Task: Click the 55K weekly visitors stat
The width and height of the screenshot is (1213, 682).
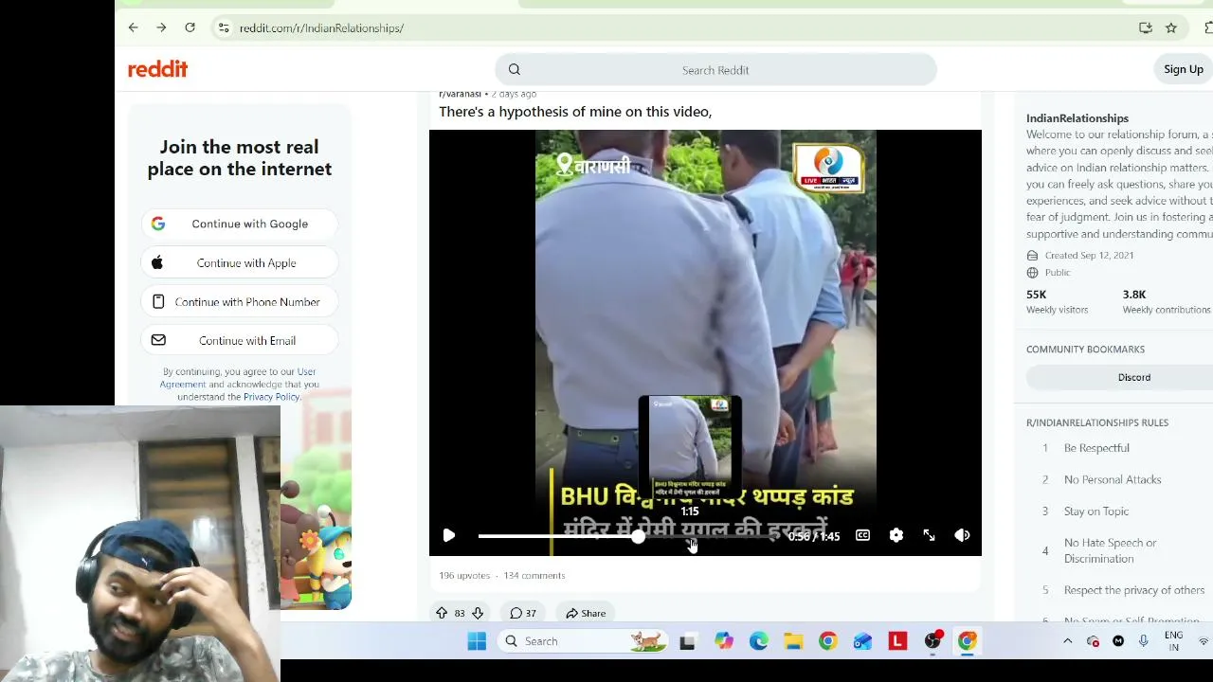Action: (1057, 301)
